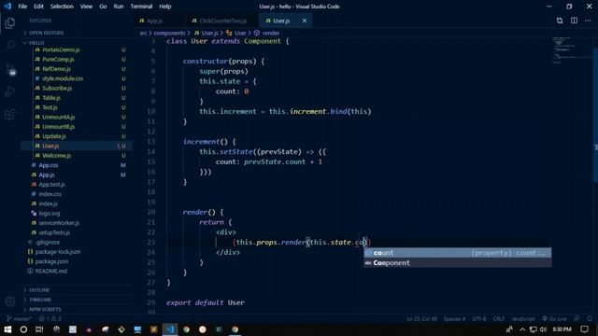598x336 pixels.
Task: Open notifications bell in status bar
Action: (x=590, y=318)
